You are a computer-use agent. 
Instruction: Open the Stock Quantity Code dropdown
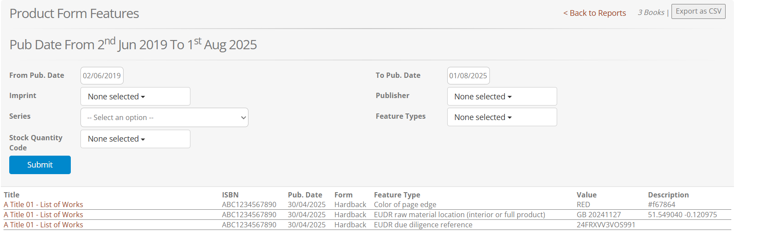click(x=135, y=139)
